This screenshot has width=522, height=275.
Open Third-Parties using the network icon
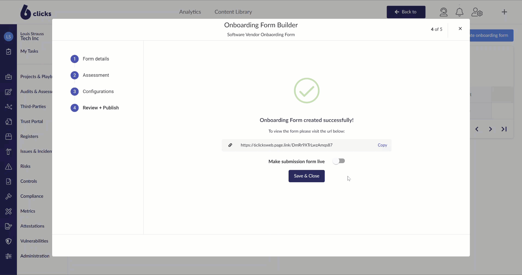tap(9, 107)
